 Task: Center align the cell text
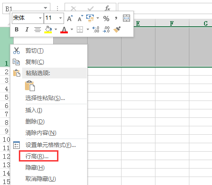tap(38, 30)
